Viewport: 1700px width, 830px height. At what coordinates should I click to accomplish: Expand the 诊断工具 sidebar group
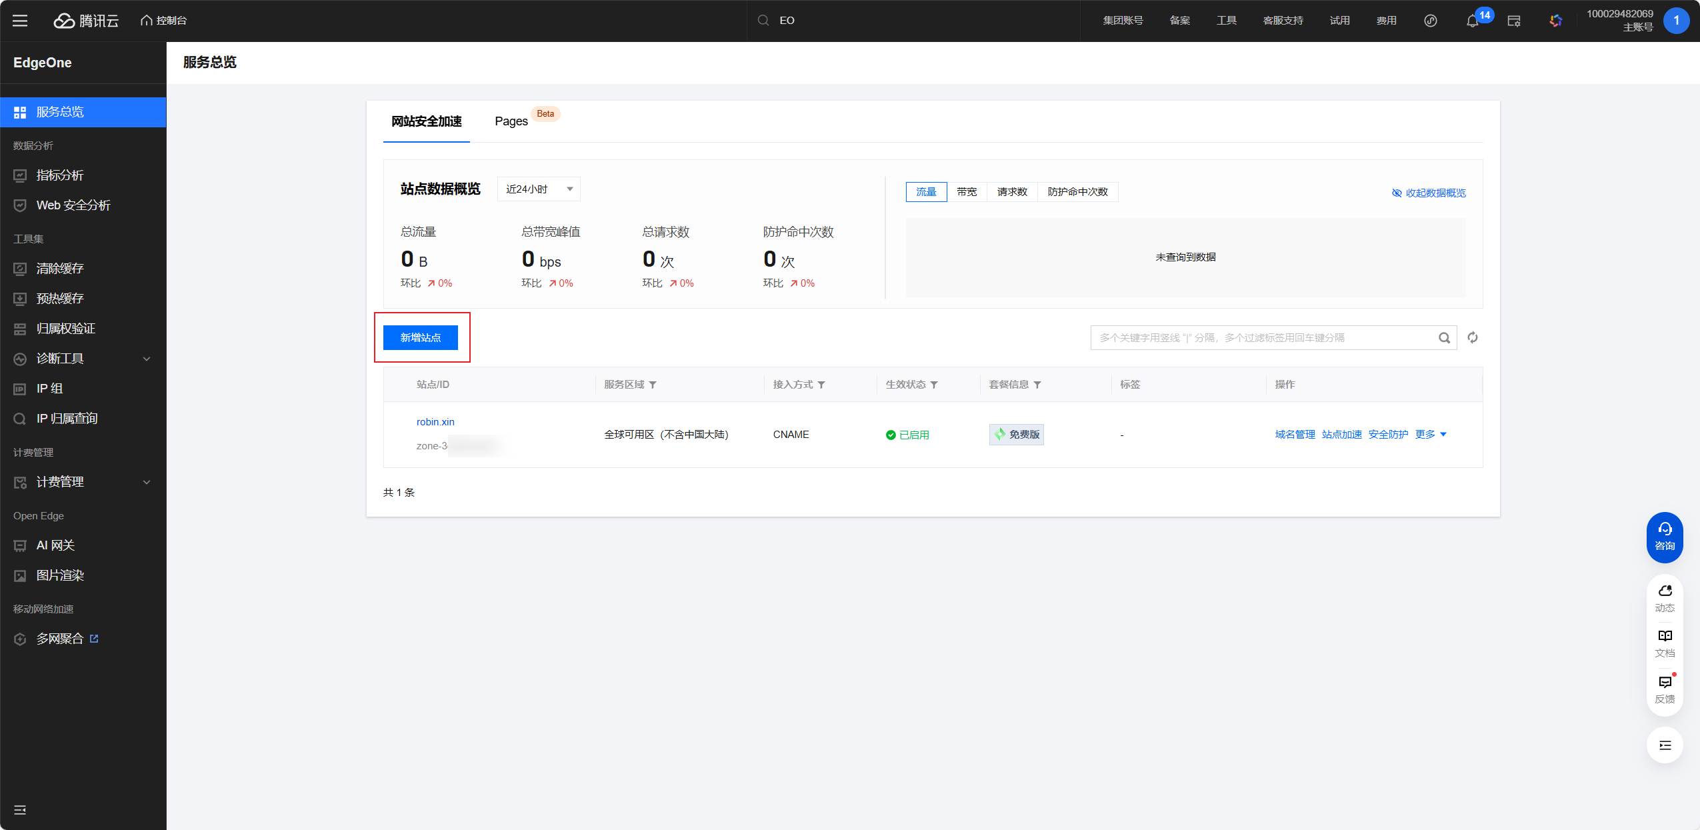[x=83, y=359]
